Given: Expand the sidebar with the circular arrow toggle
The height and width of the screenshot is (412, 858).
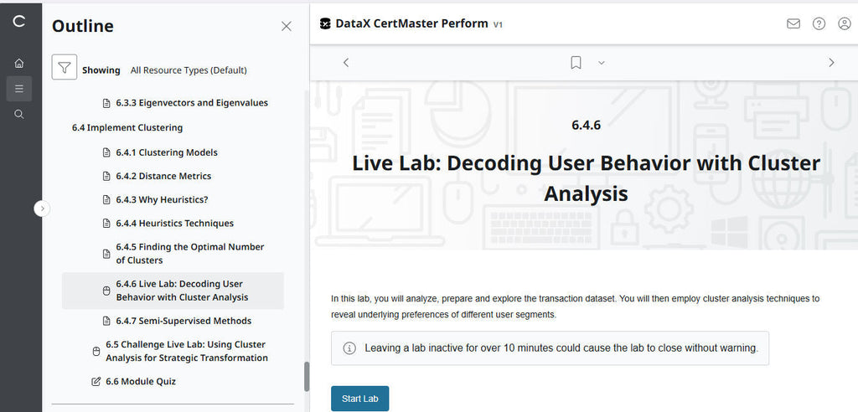Looking at the screenshot, I should 43,209.
